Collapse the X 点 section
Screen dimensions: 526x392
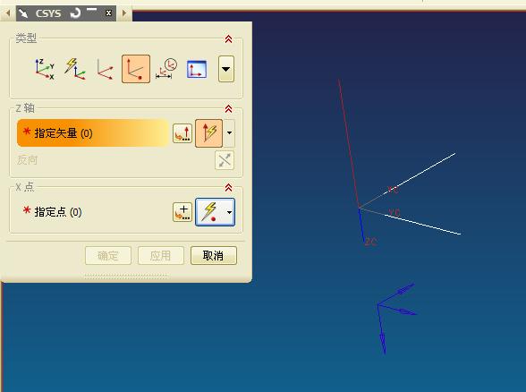tap(228, 188)
